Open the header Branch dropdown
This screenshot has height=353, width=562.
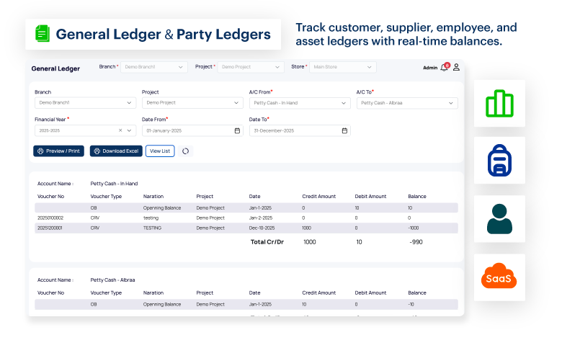click(x=154, y=67)
